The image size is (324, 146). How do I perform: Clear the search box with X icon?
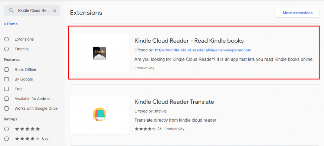point(54,10)
